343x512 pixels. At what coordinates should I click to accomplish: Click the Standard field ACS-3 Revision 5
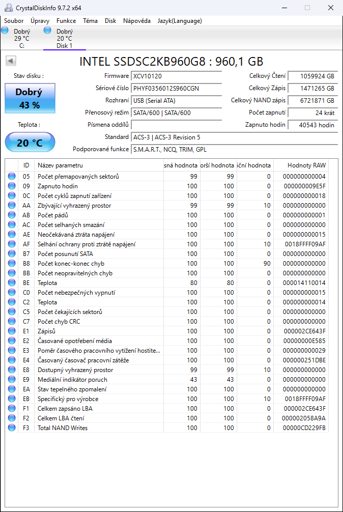(234, 137)
